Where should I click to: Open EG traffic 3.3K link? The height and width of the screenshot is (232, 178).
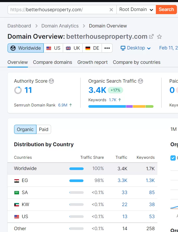click(122, 180)
